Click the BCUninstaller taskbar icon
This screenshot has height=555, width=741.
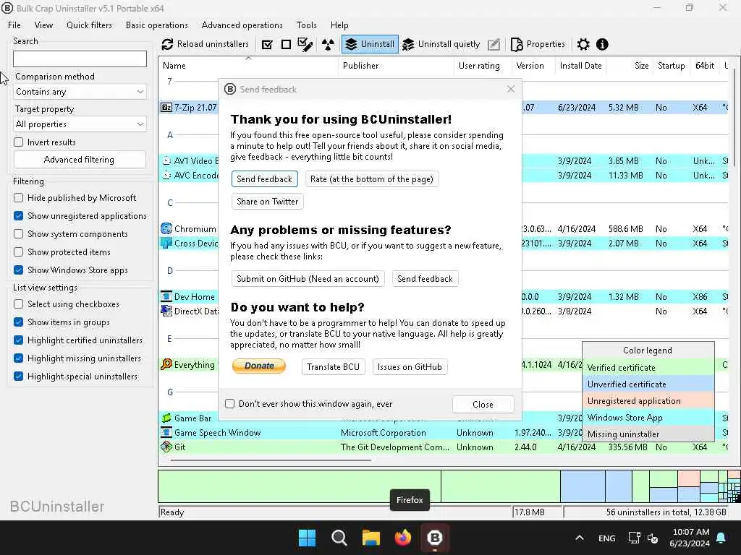435,538
